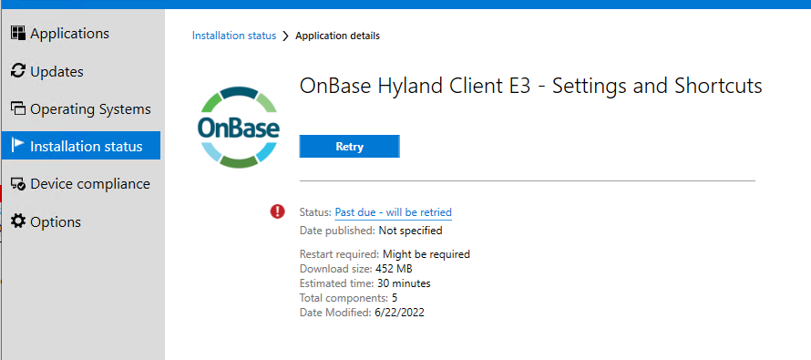The height and width of the screenshot is (360, 811).
Task: Click the Applications grid icon
Action: point(18,34)
